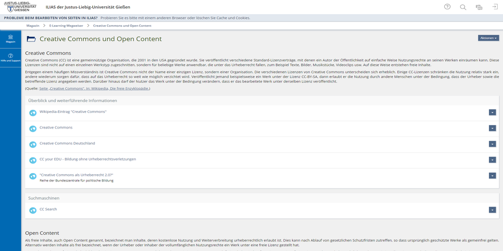This screenshot has width=503, height=251.
Task: Expand actions menu for CC your EDU row
Action: pyautogui.click(x=493, y=160)
